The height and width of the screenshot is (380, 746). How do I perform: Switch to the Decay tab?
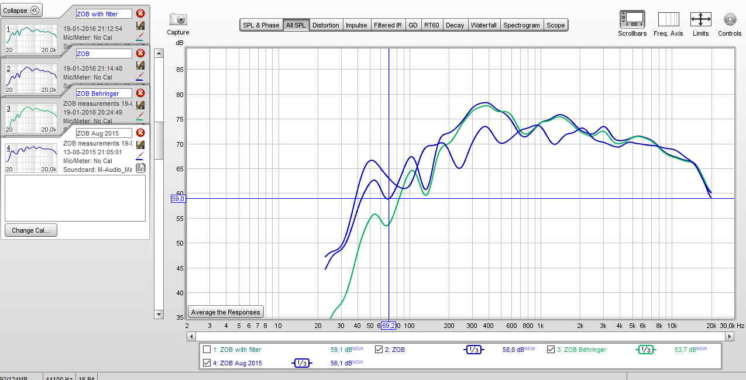(x=455, y=25)
